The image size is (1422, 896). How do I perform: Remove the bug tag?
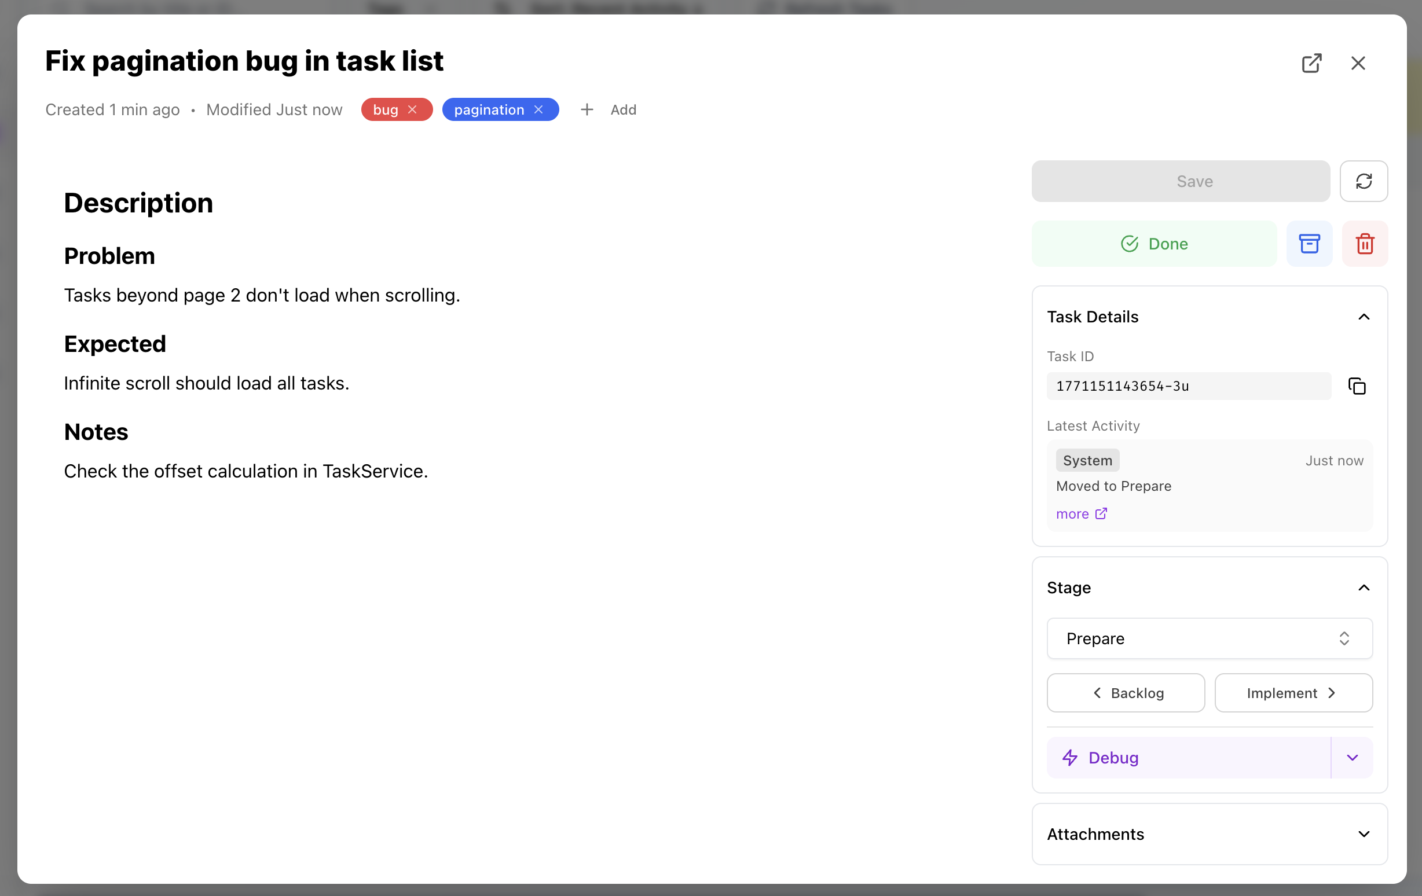(413, 109)
